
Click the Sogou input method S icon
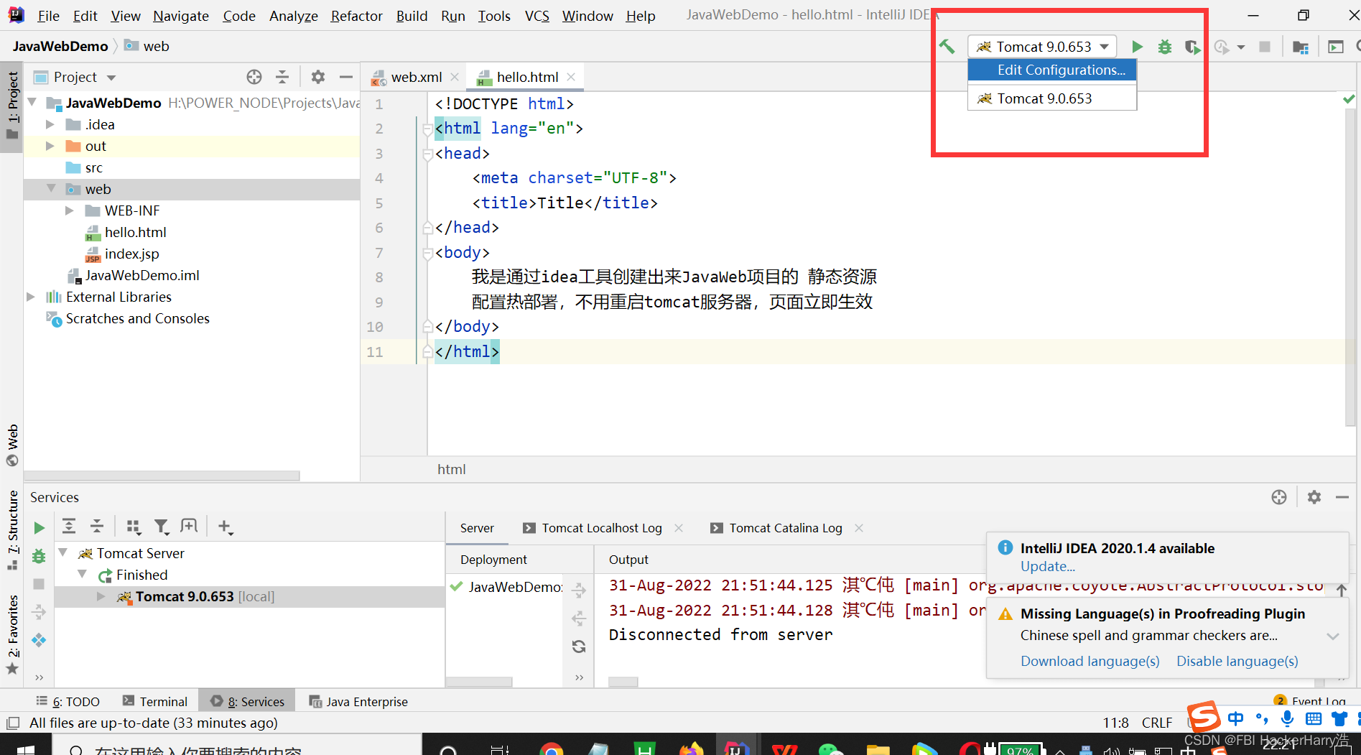[x=1204, y=716]
